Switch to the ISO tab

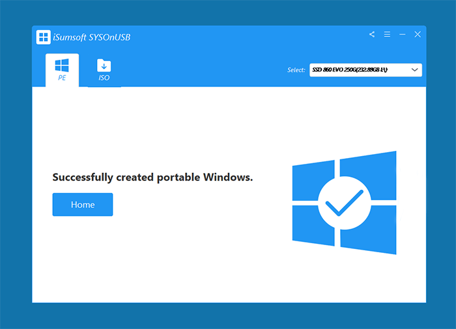click(104, 70)
